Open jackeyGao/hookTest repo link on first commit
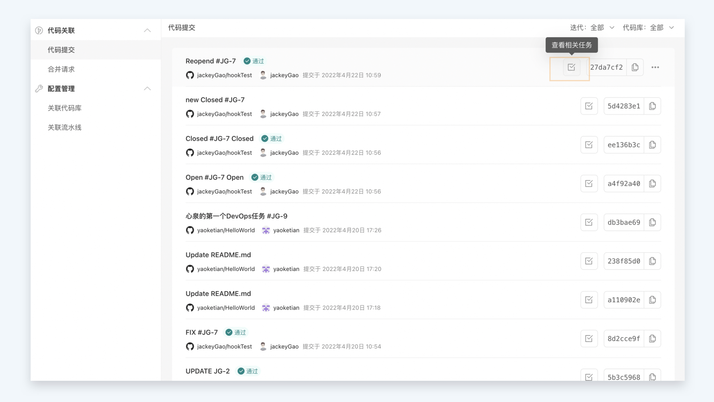 (224, 75)
